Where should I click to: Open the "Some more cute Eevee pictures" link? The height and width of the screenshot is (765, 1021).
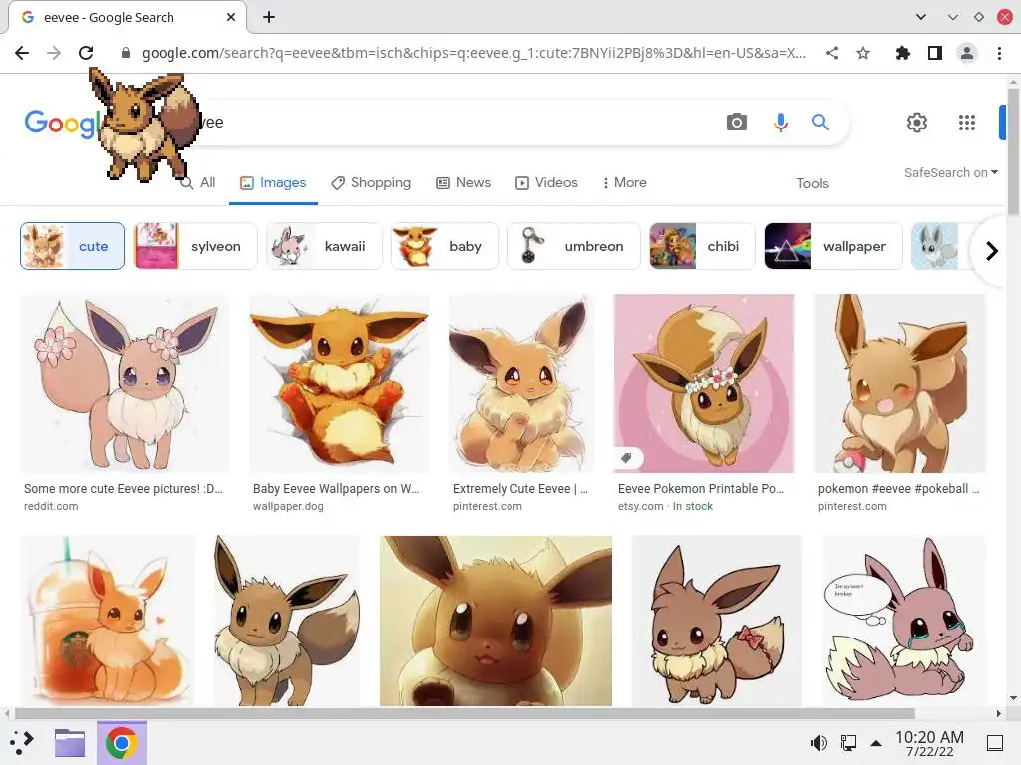click(x=124, y=488)
